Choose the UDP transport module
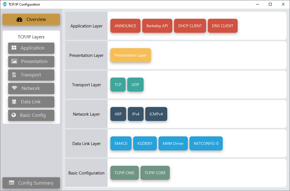This screenshot has width=290, height=191. tap(135, 85)
